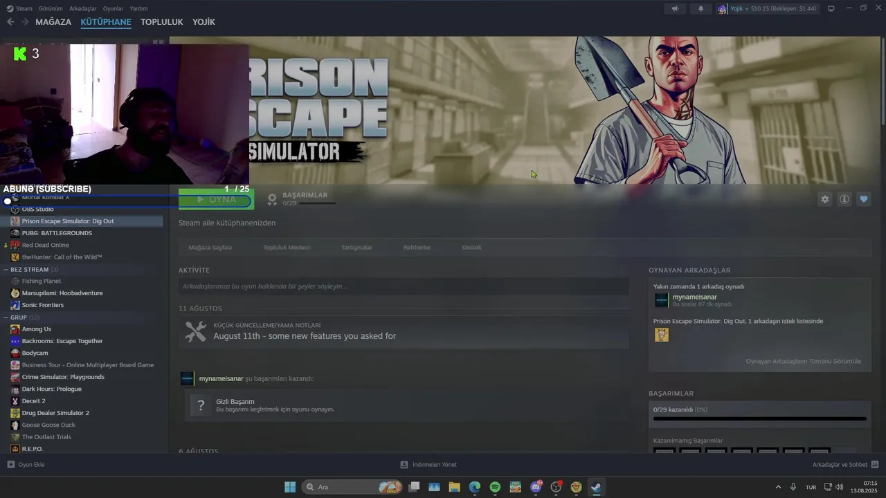Open the notifications bell icon
Image resolution: width=886 pixels, height=498 pixels.
point(700,8)
